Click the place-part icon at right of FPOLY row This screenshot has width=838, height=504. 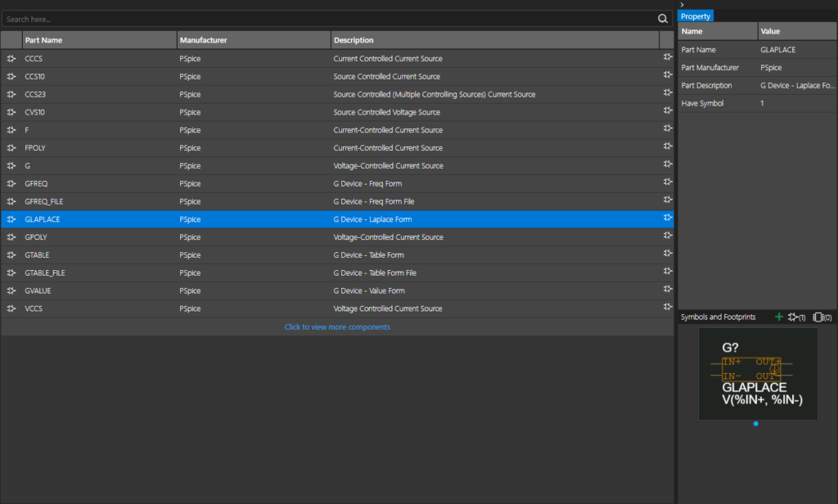(x=668, y=146)
